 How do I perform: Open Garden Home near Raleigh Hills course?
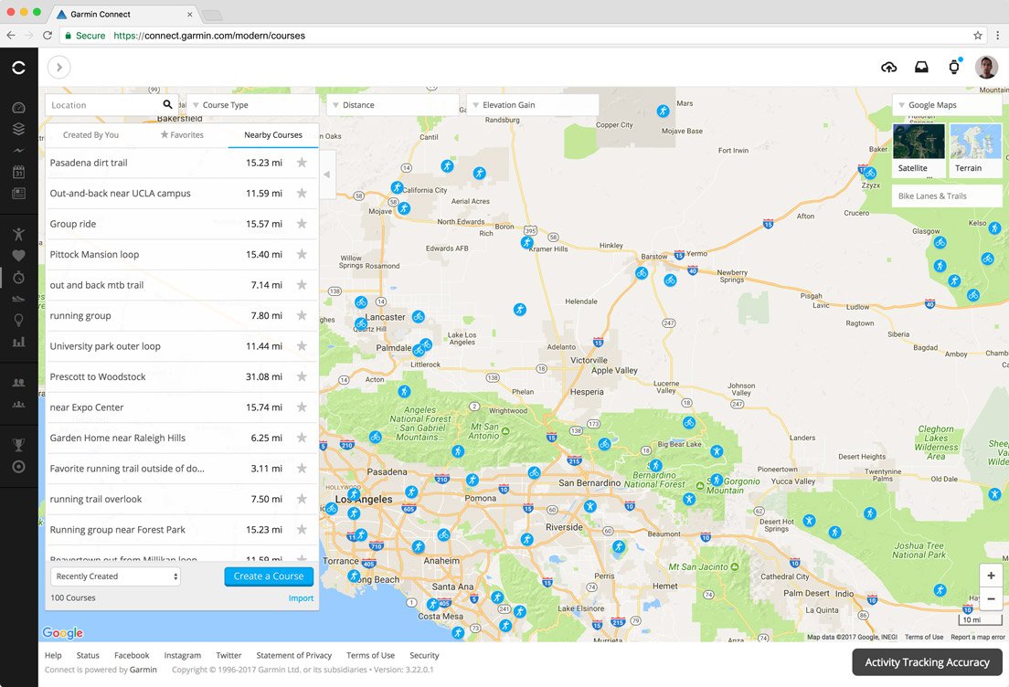click(182, 438)
